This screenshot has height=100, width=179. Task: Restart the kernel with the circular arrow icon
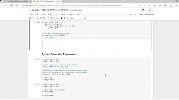pos(65,18)
